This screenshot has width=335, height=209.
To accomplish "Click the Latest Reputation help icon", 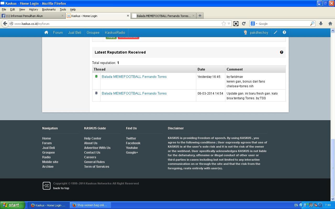I will click(282, 52).
